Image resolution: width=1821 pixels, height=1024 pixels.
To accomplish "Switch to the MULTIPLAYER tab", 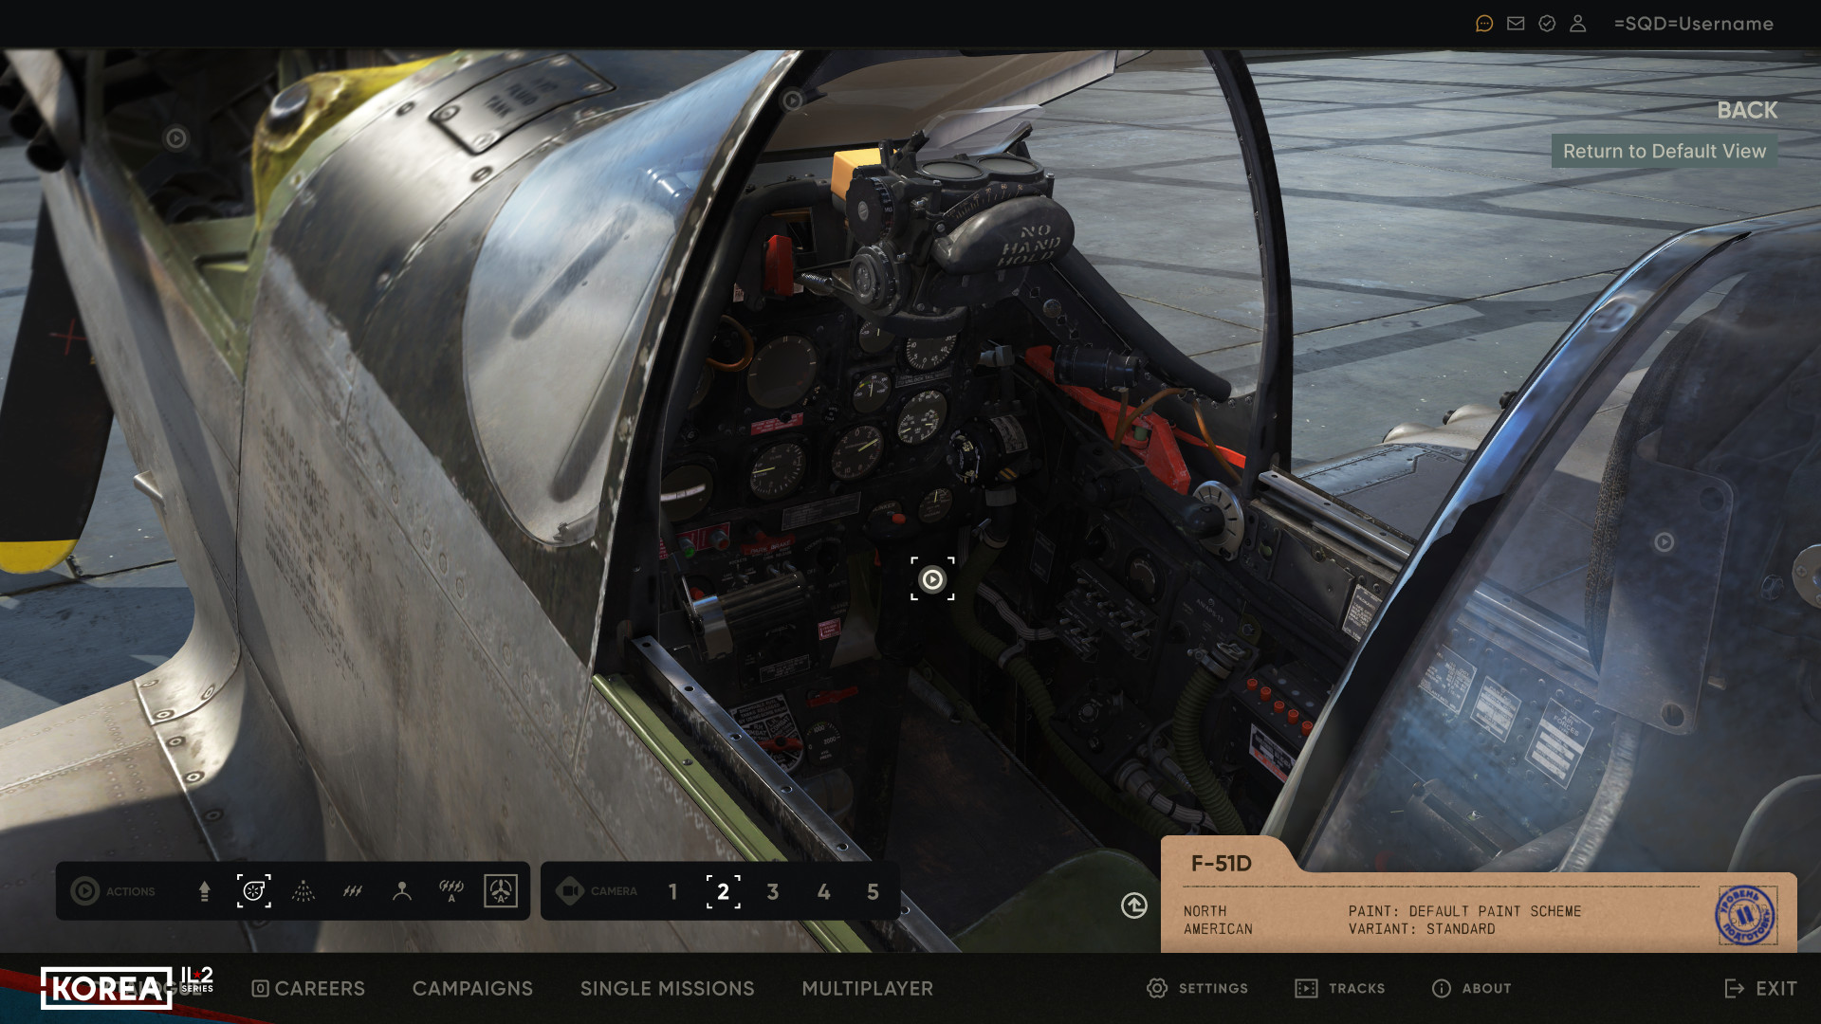I will pyautogui.click(x=866, y=989).
